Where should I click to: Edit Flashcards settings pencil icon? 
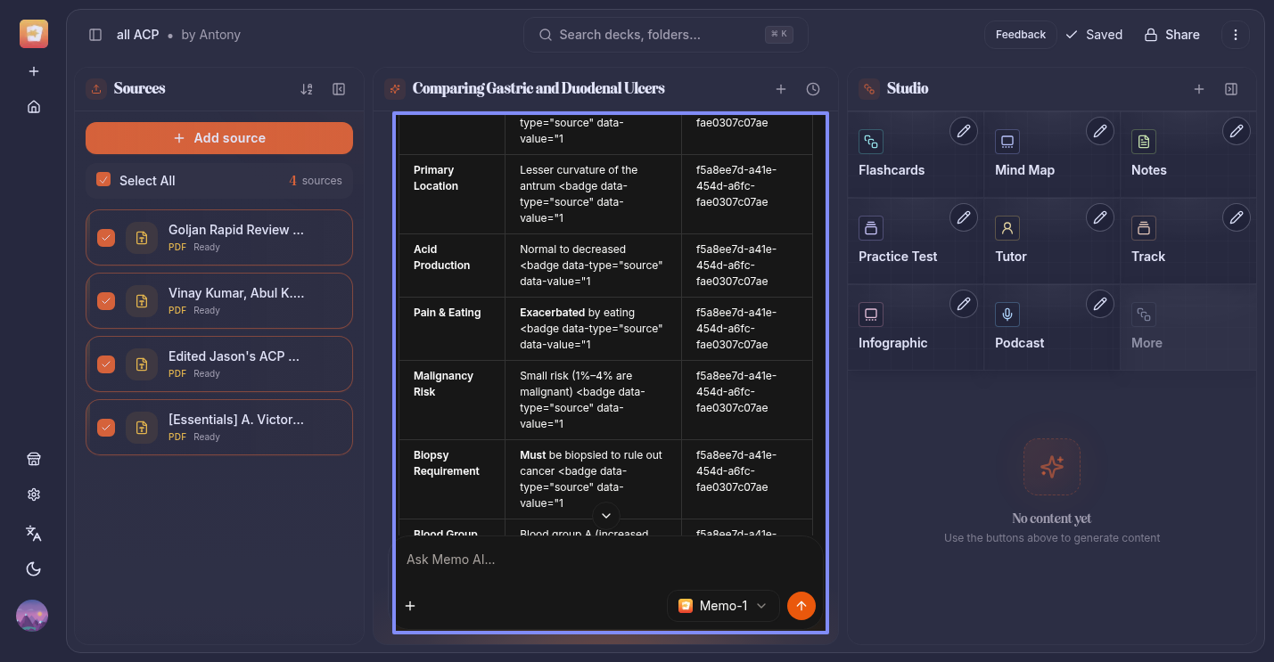click(963, 132)
